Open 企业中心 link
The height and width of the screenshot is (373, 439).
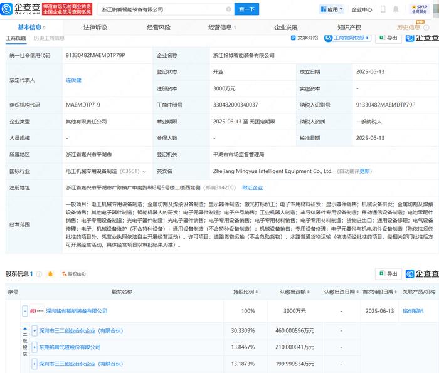tap(362, 9)
